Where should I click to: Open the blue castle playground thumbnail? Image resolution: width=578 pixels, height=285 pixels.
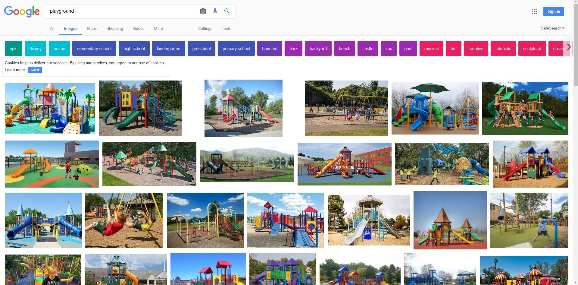(43, 220)
